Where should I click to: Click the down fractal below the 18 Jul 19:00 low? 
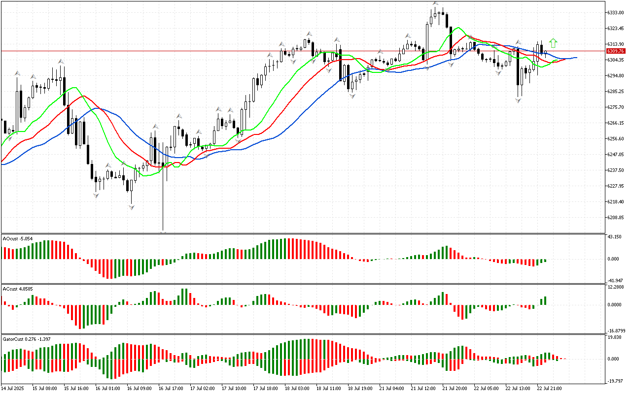click(352, 97)
